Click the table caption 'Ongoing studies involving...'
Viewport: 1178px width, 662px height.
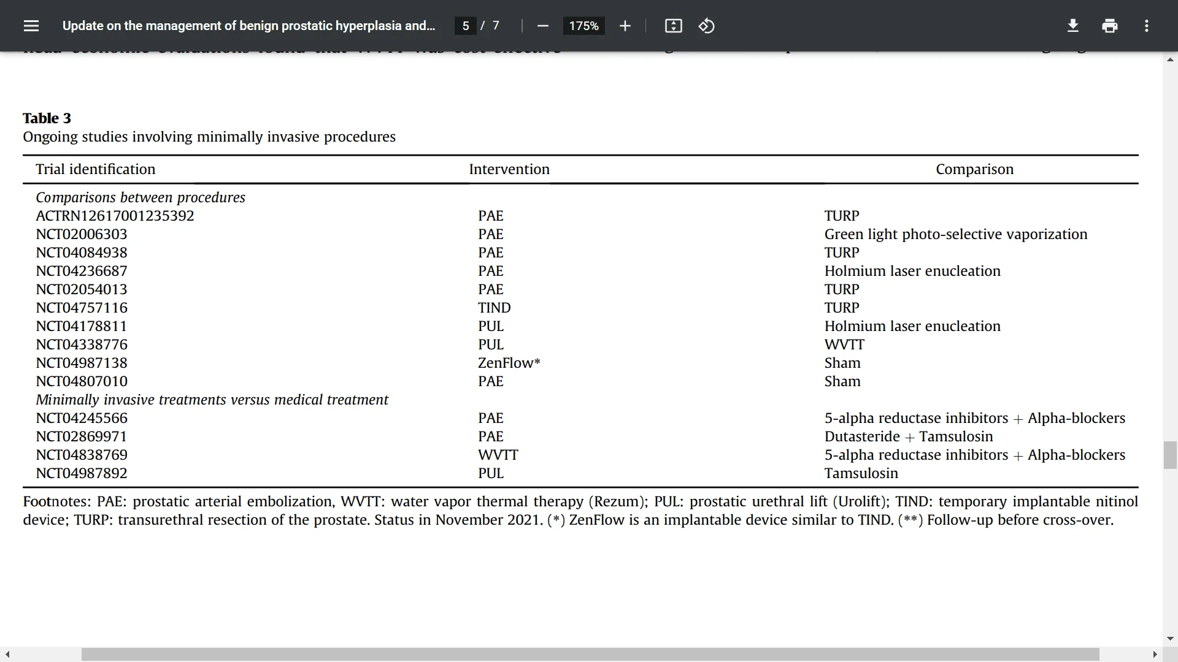209,137
